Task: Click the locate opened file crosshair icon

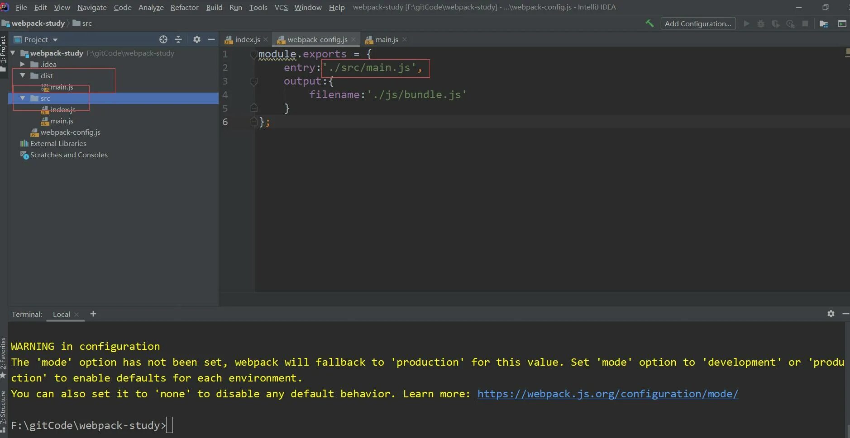Action: [x=163, y=39]
